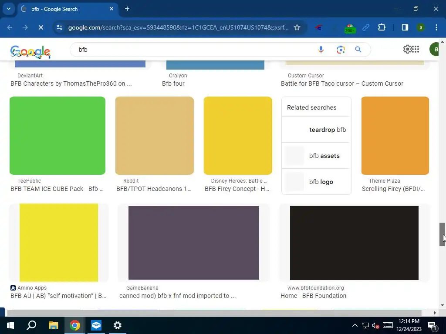Screen dimensions: 446x334
Task: Focus the search box containing bfb
Action: pos(193,50)
